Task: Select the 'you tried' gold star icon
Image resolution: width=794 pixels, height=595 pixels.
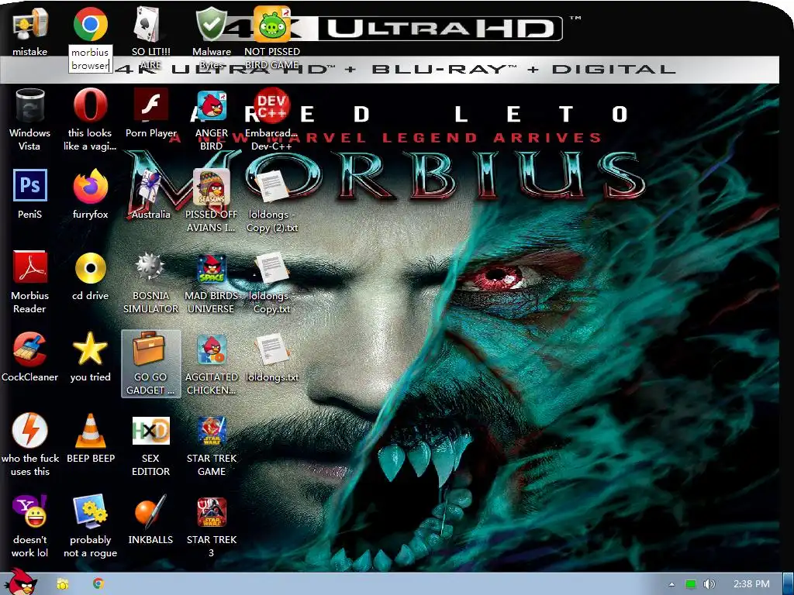Action: pyautogui.click(x=90, y=349)
